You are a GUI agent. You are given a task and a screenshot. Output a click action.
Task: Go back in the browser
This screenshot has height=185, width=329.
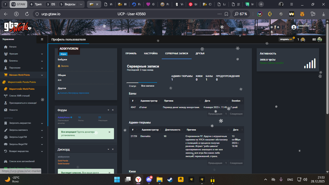click(x=6, y=14)
